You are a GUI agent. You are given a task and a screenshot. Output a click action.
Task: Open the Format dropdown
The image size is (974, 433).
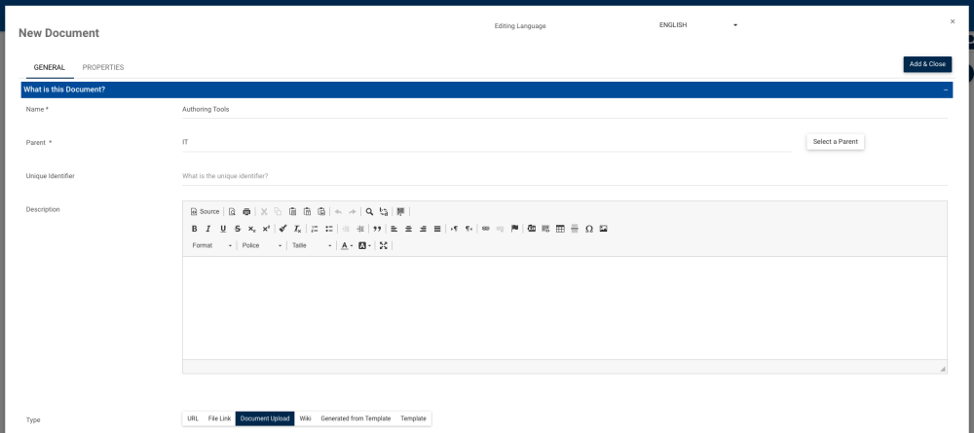click(x=211, y=245)
